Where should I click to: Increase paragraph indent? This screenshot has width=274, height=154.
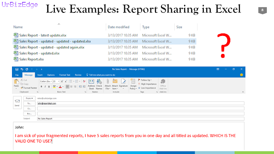pos(84,86)
